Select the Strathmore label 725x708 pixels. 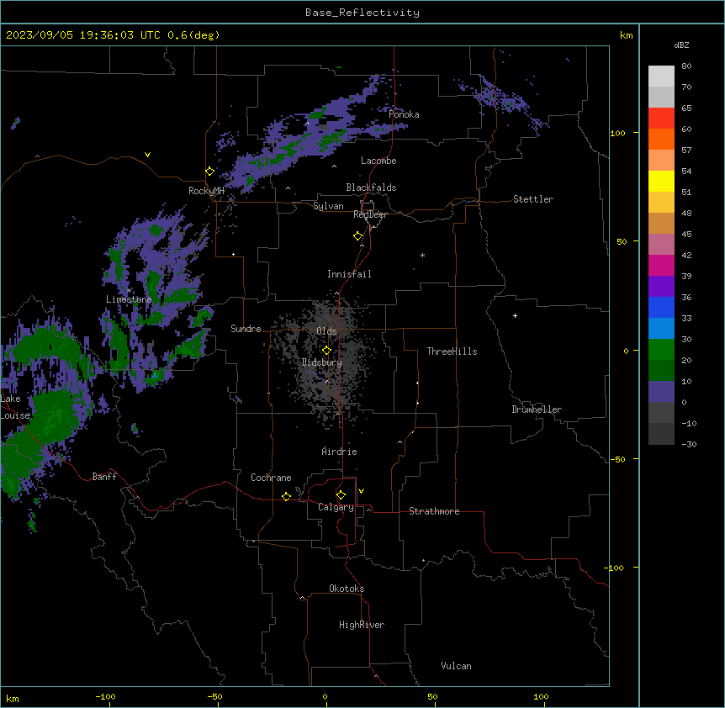coord(434,511)
